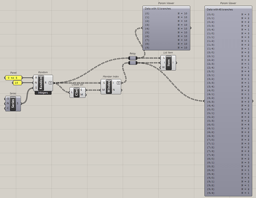The width and height of the screenshot is (256, 198).
Task: Select the List Item component
Action: 169,63
